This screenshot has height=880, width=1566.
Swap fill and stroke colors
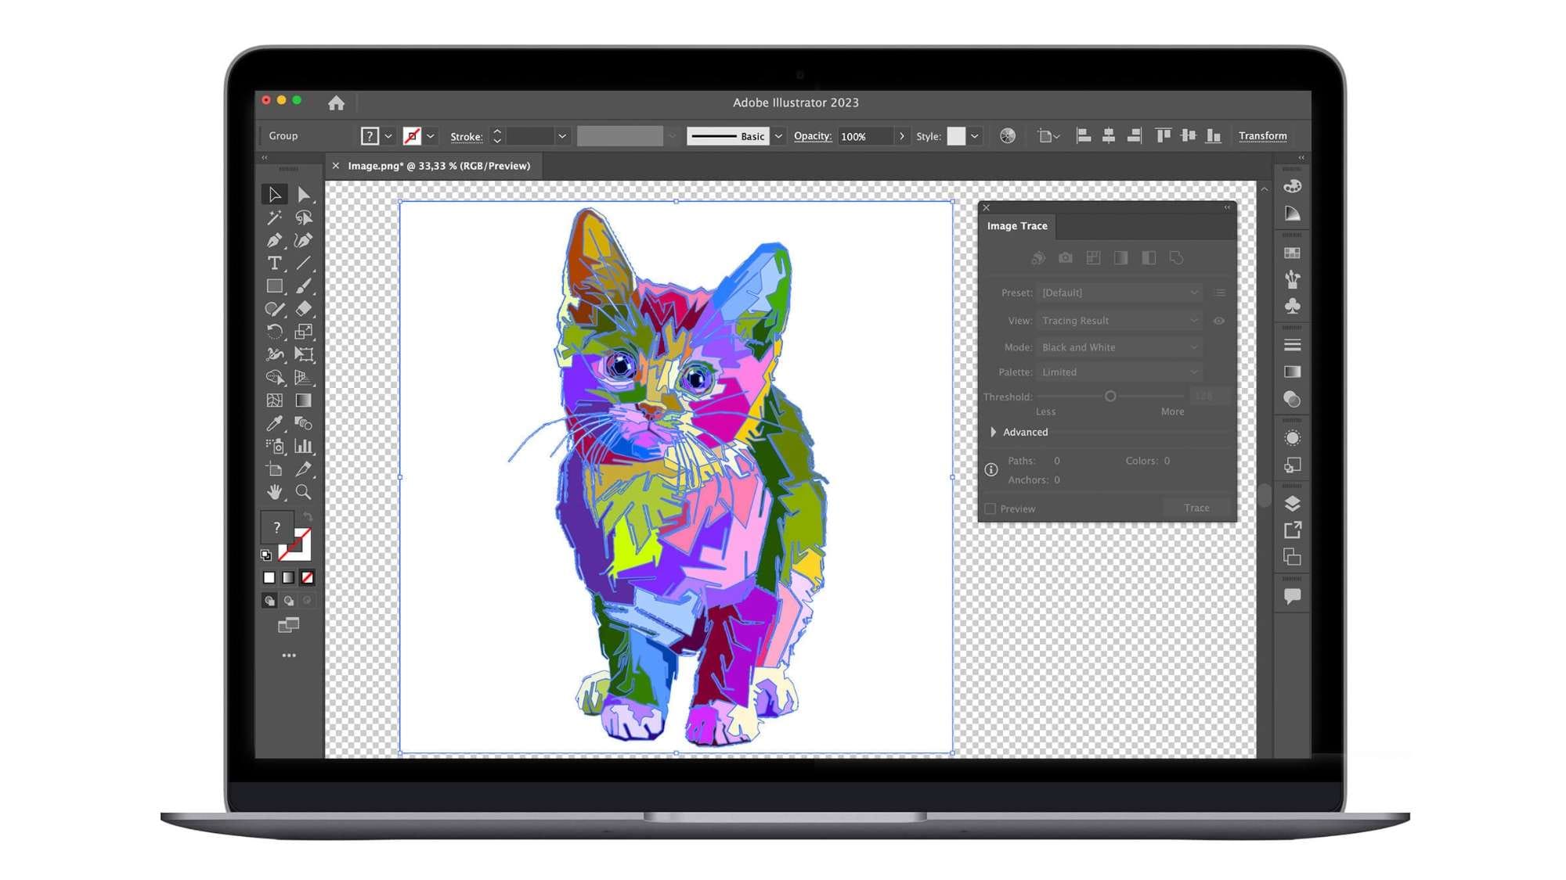pyautogui.click(x=308, y=517)
